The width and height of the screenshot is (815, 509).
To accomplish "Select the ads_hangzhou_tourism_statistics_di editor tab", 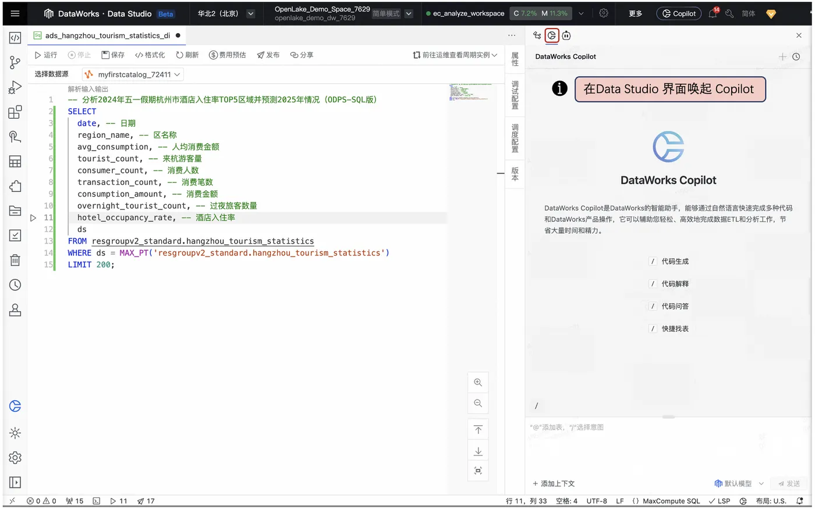I will click(x=108, y=35).
